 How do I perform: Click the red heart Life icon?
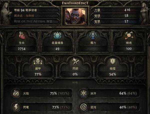[x=22, y=35]
